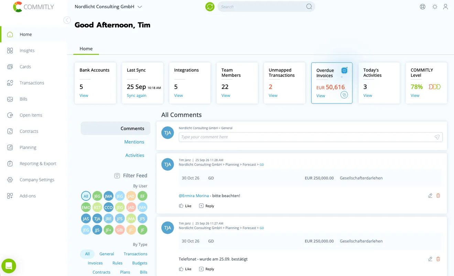Image resolution: width=454 pixels, height=276 pixels.
Task: View Unmapped Transactions
Action: [x=273, y=95]
